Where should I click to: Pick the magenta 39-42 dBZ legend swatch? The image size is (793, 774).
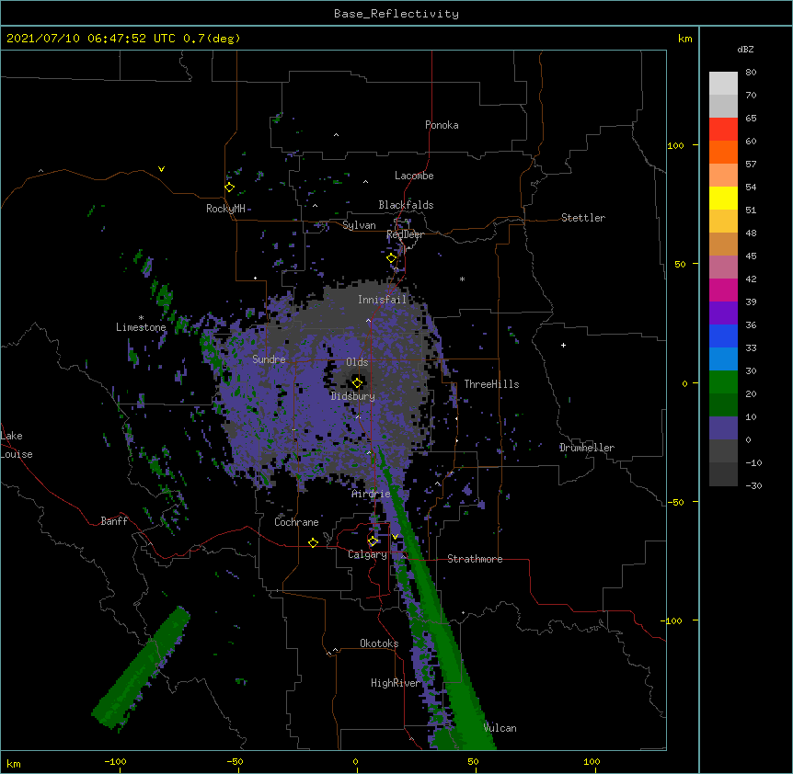[723, 290]
